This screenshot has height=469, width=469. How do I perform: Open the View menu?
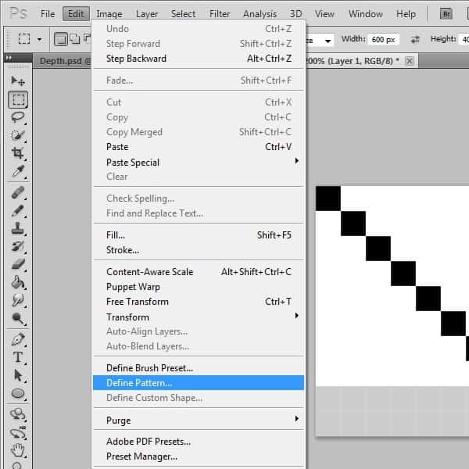point(324,14)
